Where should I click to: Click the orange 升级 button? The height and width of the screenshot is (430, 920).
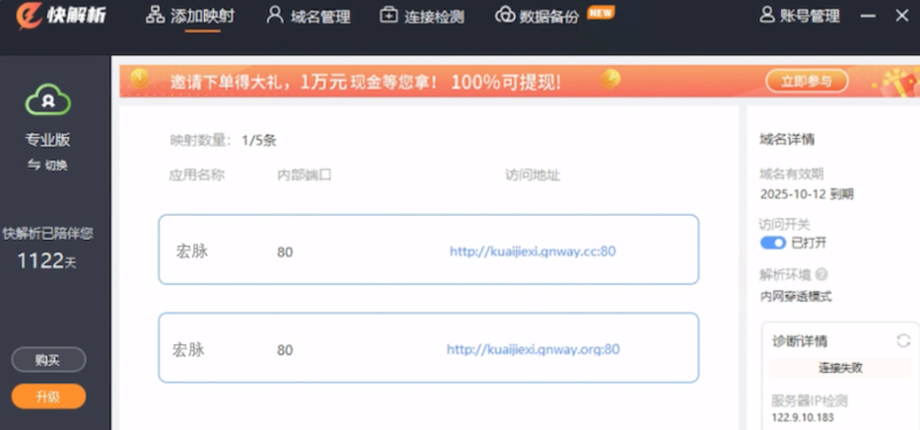click(48, 397)
